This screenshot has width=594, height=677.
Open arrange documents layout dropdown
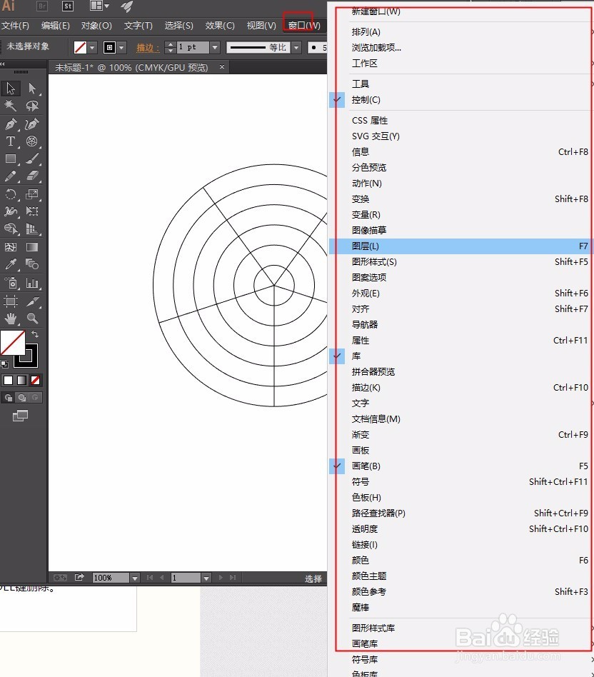[x=99, y=6]
